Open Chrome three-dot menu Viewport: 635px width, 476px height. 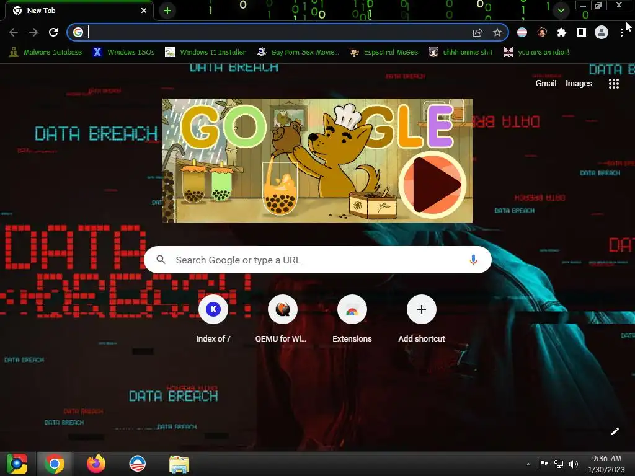(x=621, y=32)
